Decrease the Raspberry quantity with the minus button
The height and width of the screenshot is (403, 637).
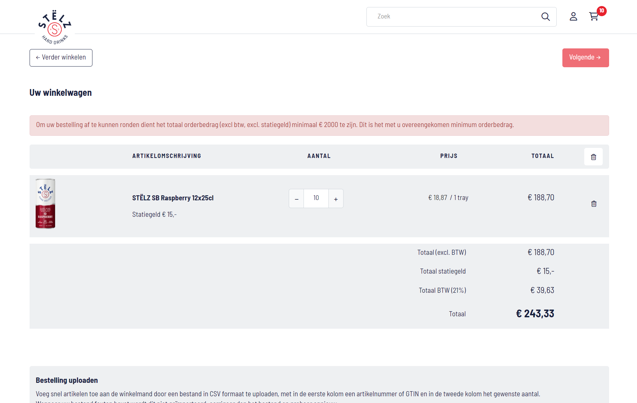point(296,199)
